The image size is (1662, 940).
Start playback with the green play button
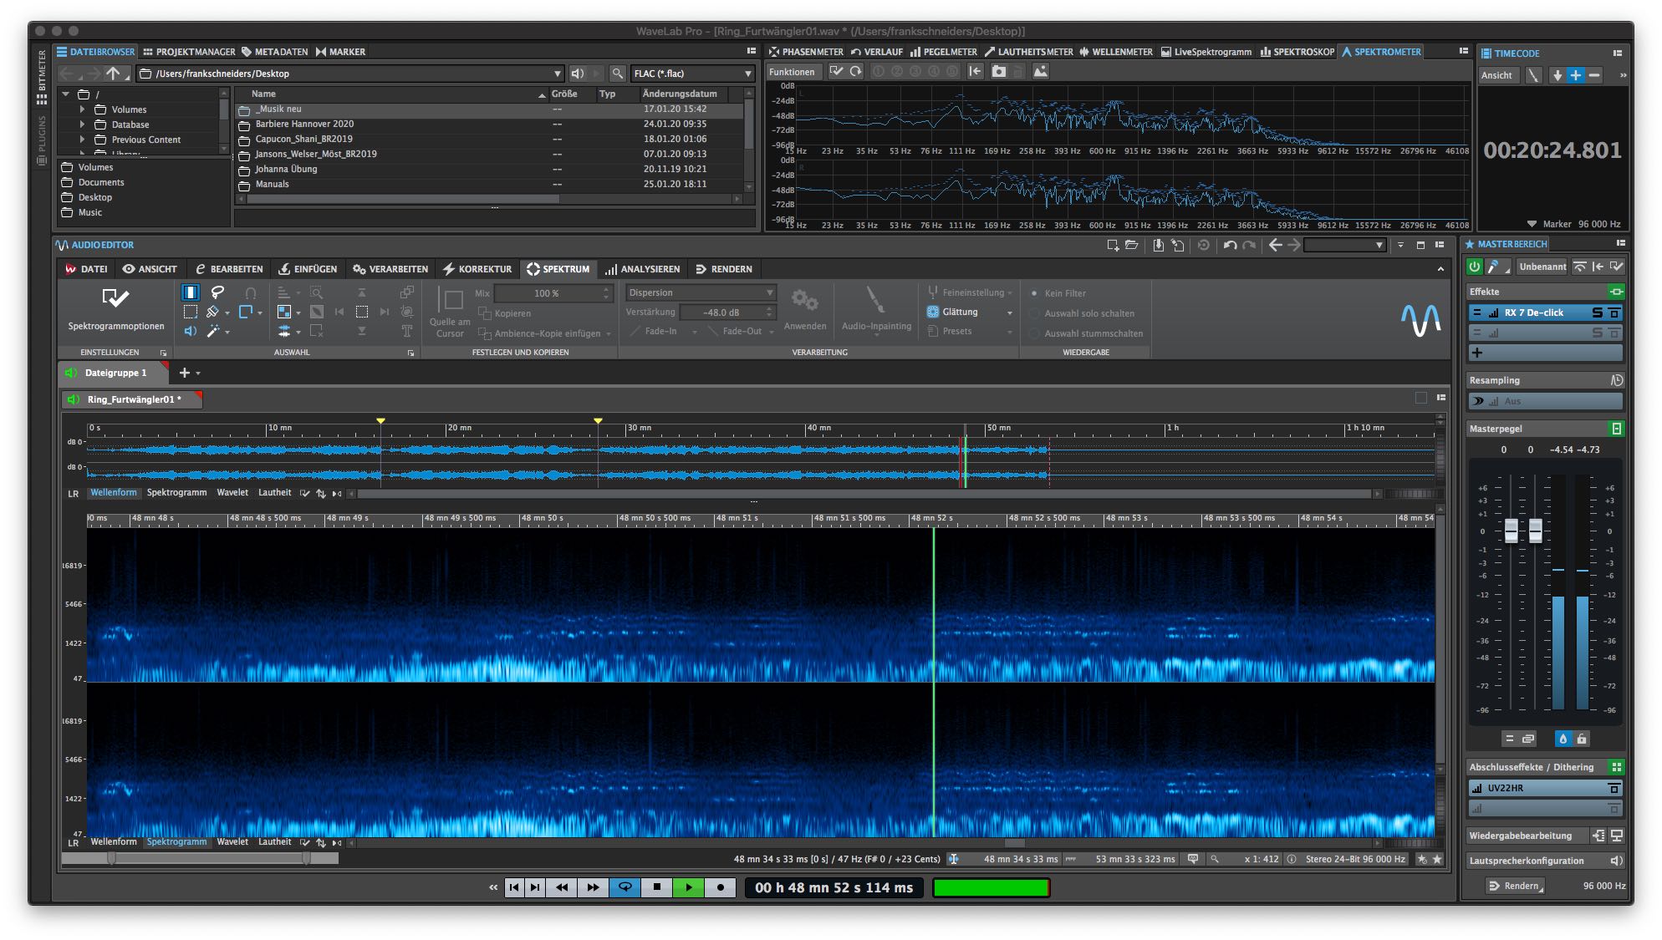(689, 887)
